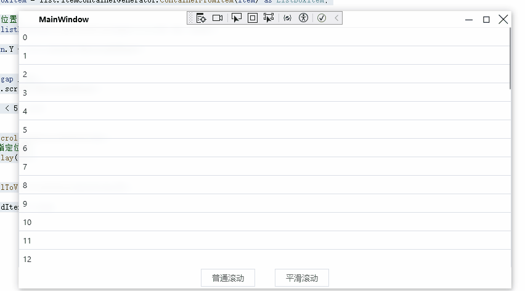Activate the Select Element tool

[237, 18]
